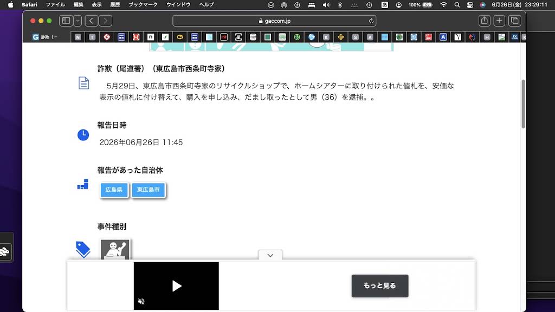Expand the tab group dropdown arrow
This screenshot has width=555, height=312.
78,21
